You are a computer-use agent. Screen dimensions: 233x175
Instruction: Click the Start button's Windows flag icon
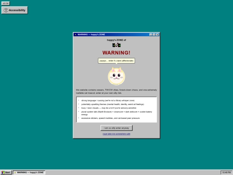pyautogui.click(x=3, y=172)
